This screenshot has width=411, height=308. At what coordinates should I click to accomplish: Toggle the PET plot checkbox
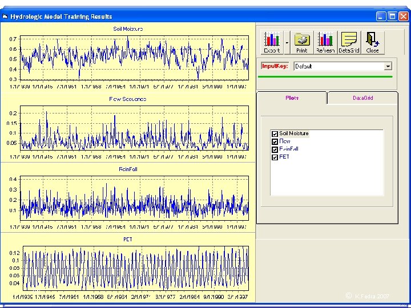275,157
